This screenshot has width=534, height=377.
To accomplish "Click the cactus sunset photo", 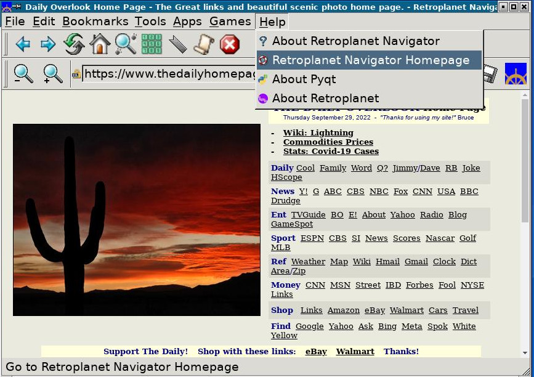I will [x=137, y=220].
